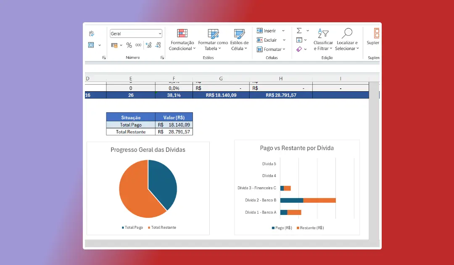
Task: Apply Percent style from the Número group
Action: tap(129, 45)
